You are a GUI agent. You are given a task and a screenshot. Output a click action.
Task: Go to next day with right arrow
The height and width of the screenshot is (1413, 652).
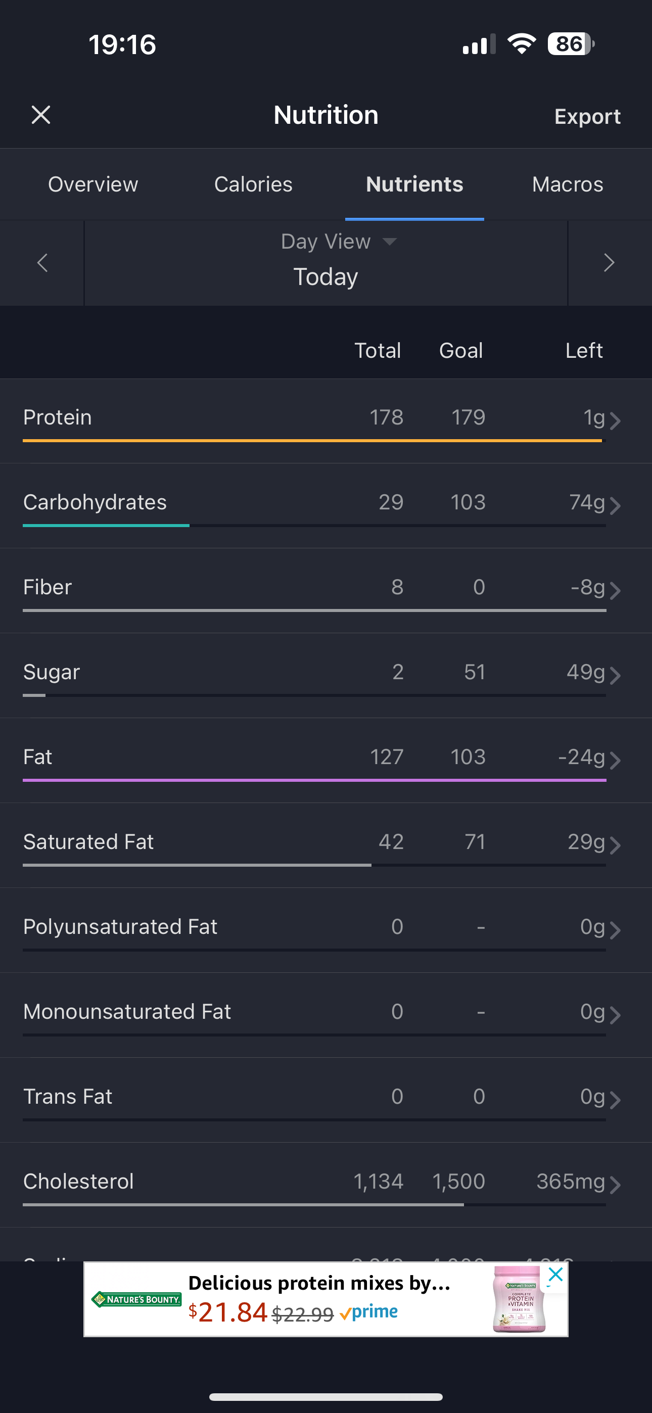609,263
